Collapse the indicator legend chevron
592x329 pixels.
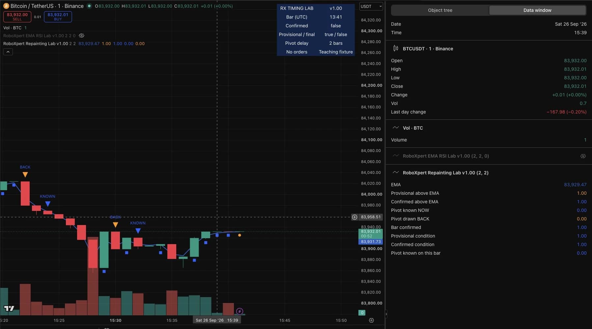click(8, 52)
